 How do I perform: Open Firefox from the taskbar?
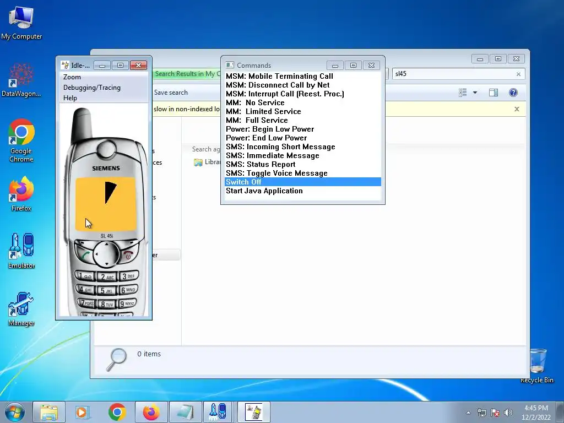tap(151, 412)
